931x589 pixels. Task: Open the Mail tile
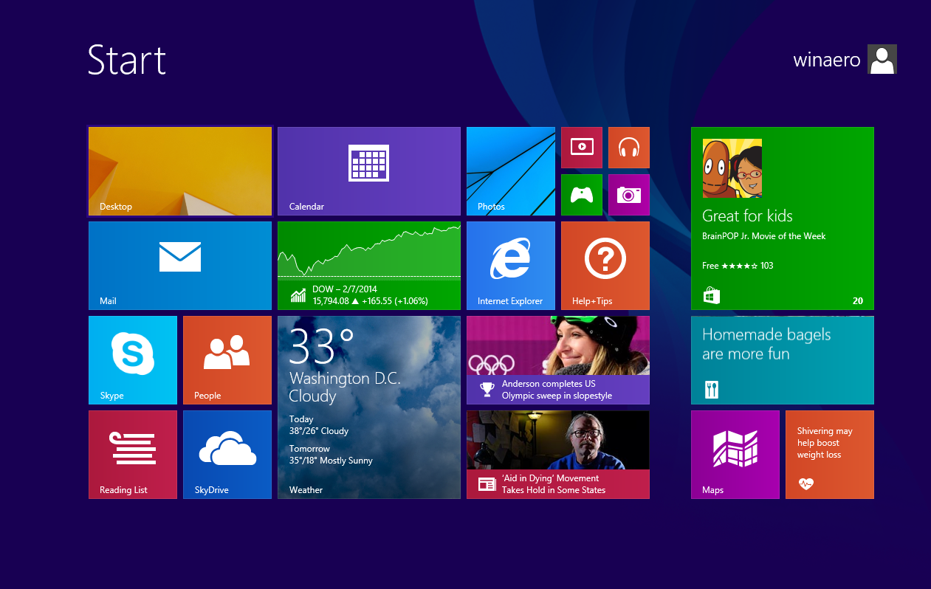point(180,266)
